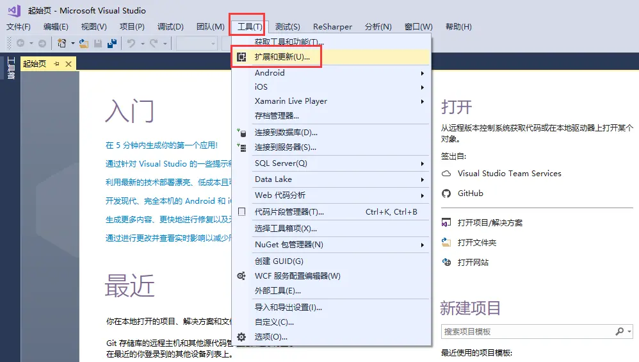Open the link starting 通过针对 Visual Studio
639x362 pixels.
point(168,164)
